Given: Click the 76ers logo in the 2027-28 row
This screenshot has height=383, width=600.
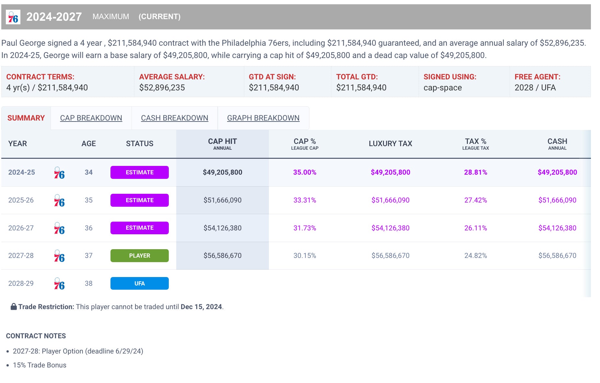Looking at the screenshot, I should coord(59,256).
